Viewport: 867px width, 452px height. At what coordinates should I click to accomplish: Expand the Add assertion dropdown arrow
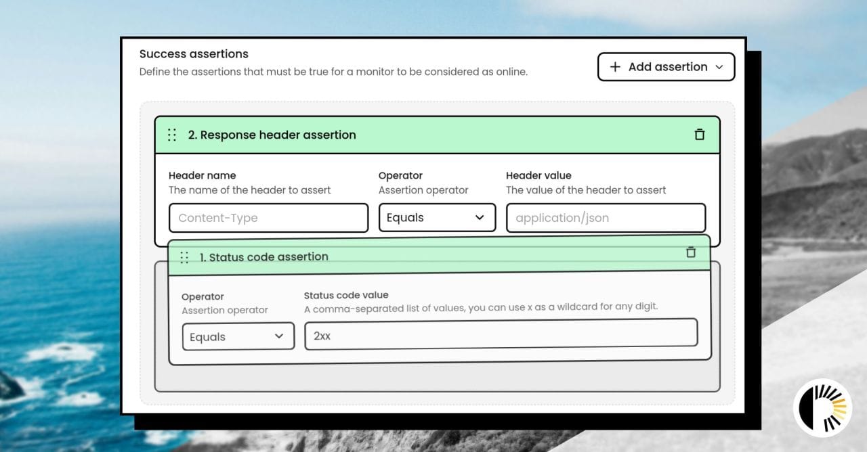pyautogui.click(x=720, y=66)
